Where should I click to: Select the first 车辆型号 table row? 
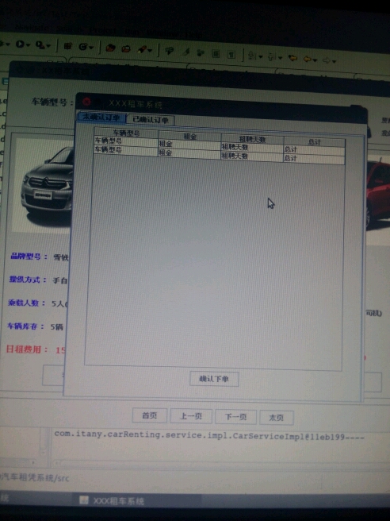click(220, 145)
